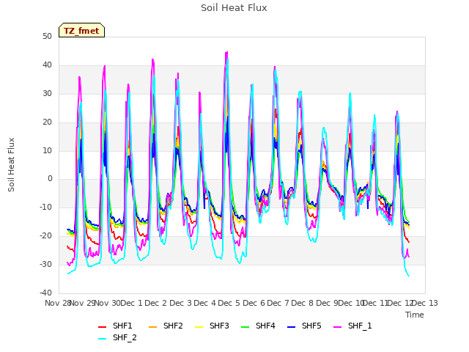This screenshot has height=352, width=469.
Task: Click the Dec 2 x-axis date label
Action: point(155,303)
